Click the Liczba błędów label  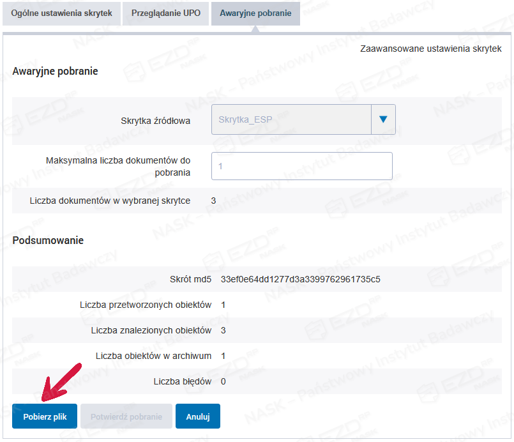182,381
